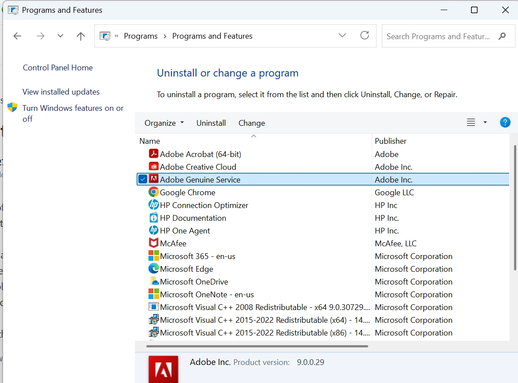Screen dimensions: 518x383
Task: Open Control Panel Home link
Action: 58,67
